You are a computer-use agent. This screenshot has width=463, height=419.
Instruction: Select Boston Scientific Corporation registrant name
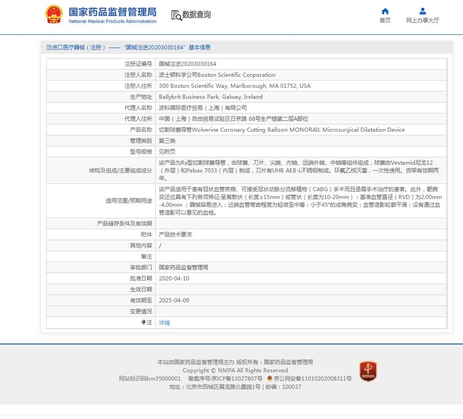[x=217, y=75]
